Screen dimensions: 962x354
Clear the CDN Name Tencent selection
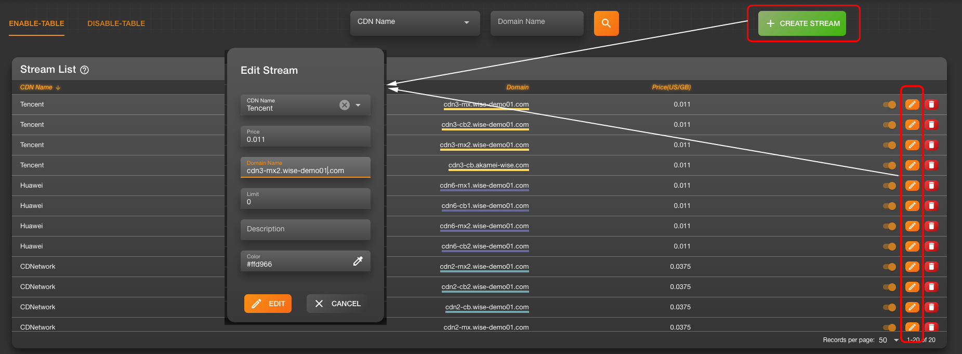tap(345, 105)
